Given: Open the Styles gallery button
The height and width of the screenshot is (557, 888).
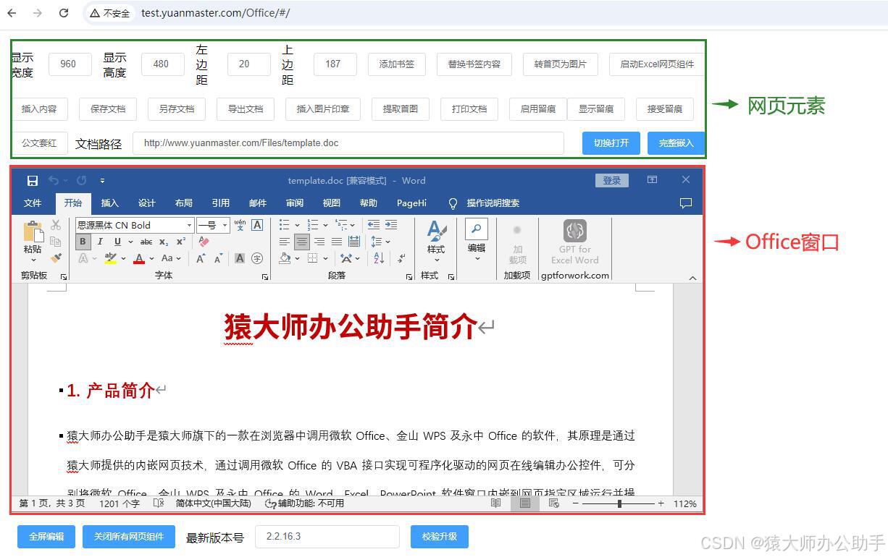Looking at the screenshot, I should pyautogui.click(x=436, y=242).
